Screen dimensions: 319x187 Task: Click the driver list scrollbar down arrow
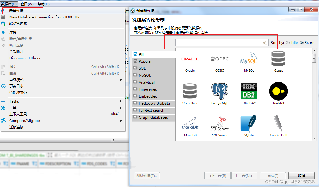[314, 139]
